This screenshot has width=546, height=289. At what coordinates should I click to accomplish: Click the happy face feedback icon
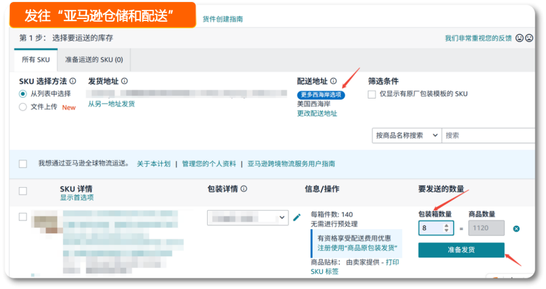click(519, 38)
